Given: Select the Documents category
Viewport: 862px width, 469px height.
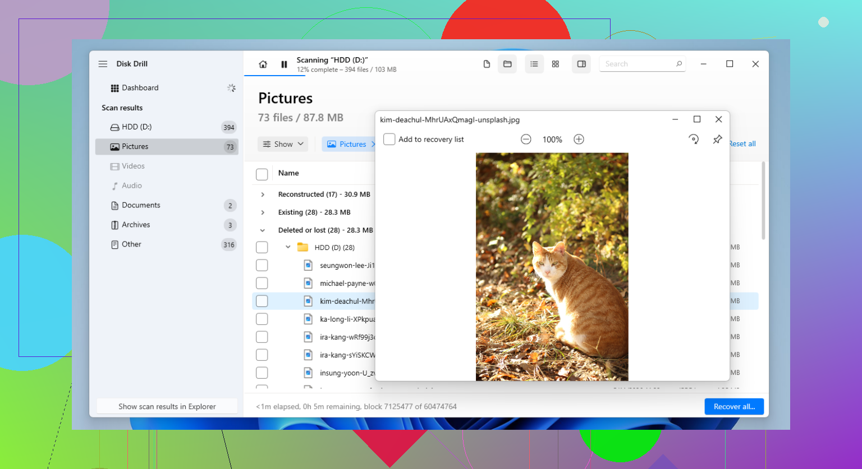Looking at the screenshot, I should click(x=167, y=206).
